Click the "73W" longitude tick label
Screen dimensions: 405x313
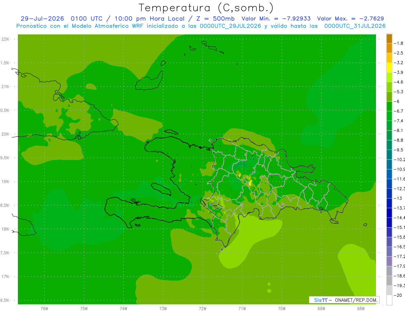point(163,308)
